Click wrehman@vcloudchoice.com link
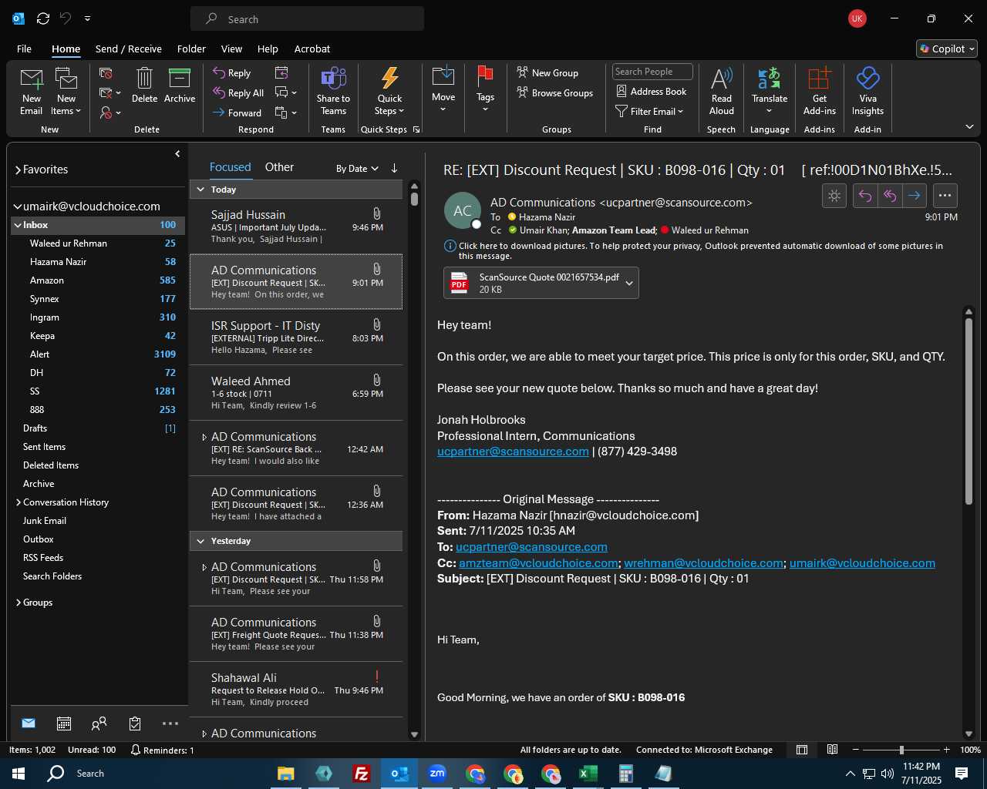The width and height of the screenshot is (987, 789). point(704,563)
